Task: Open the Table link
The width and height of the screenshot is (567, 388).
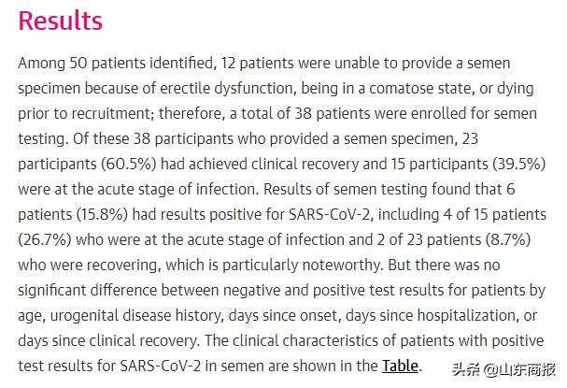Action: click(x=400, y=366)
